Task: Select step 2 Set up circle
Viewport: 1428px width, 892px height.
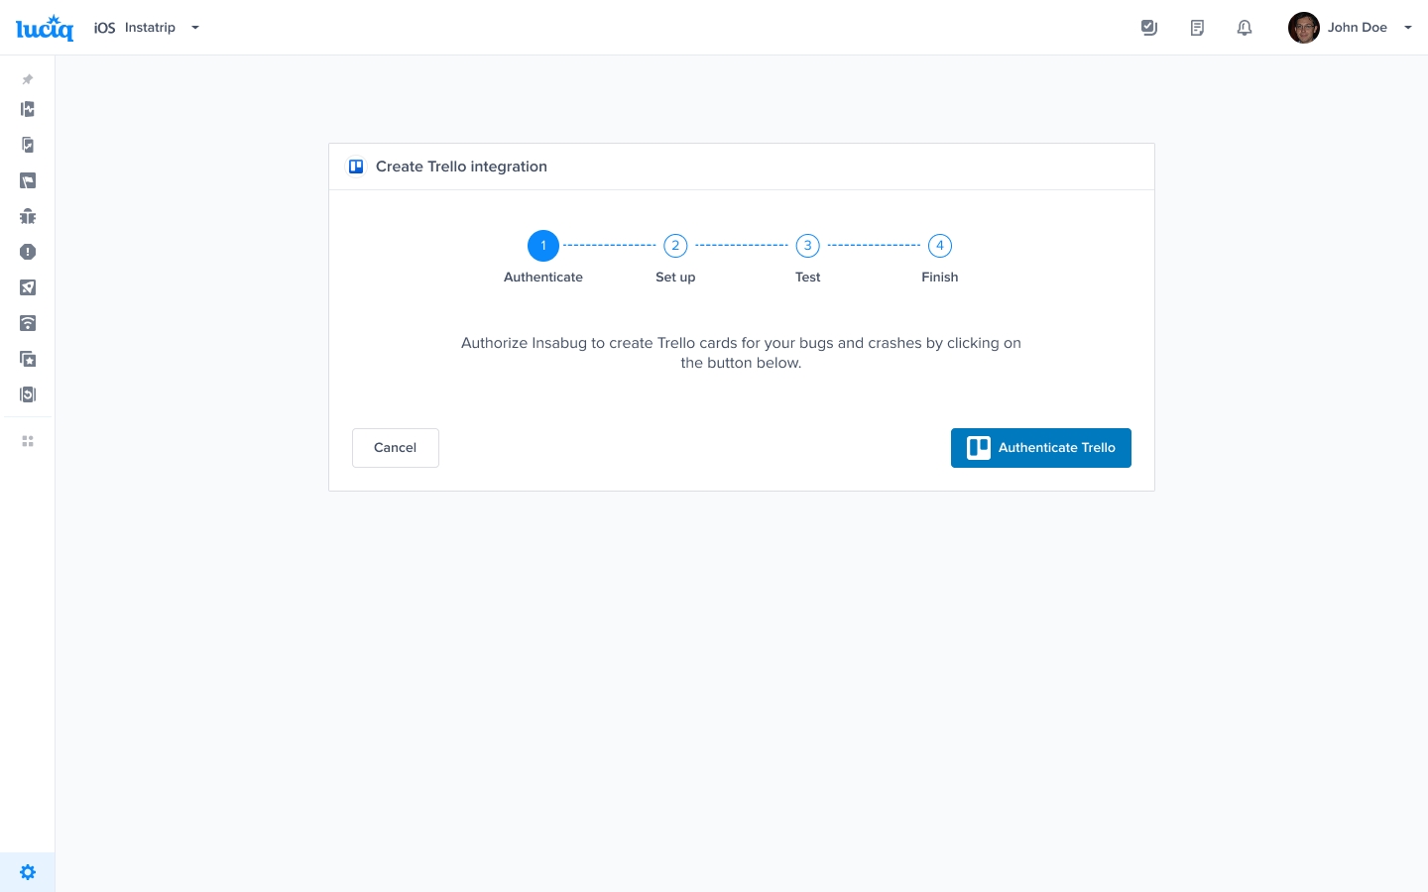Action: click(675, 246)
